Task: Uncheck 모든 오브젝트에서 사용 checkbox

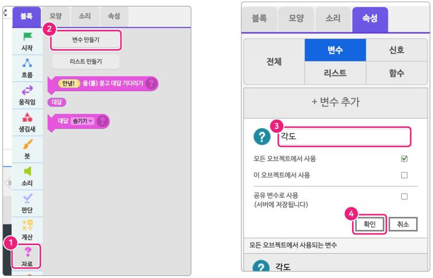Action: tap(404, 159)
